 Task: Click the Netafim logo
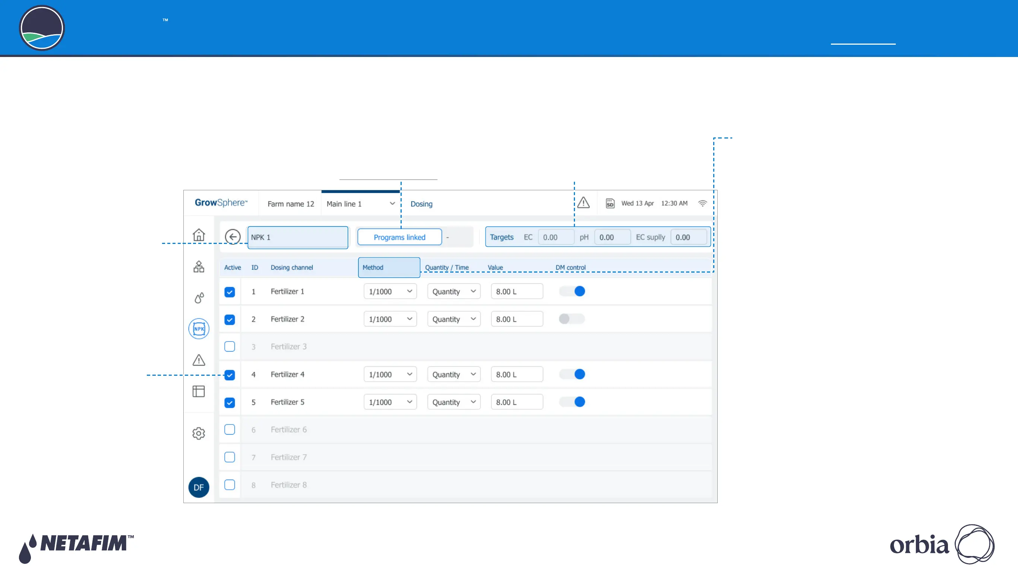76,548
